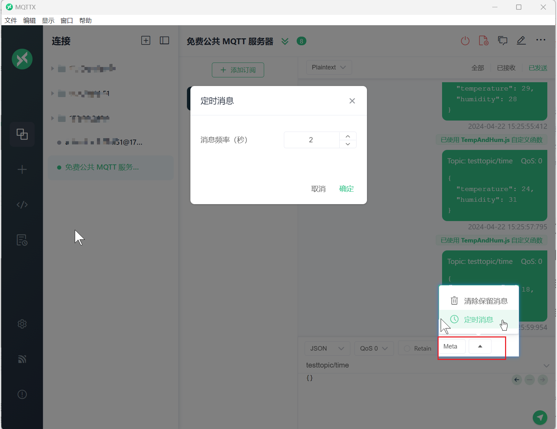Screen dimensions: 557x429
Task: Open the About info icon in the sidebar
Action: pyautogui.click(x=22, y=394)
